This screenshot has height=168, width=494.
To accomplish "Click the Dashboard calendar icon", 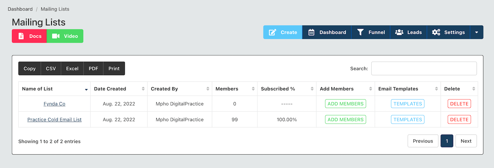I will click(311, 32).
